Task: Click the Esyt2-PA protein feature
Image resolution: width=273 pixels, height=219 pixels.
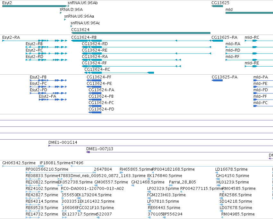Action: click(x=53, y=100)
